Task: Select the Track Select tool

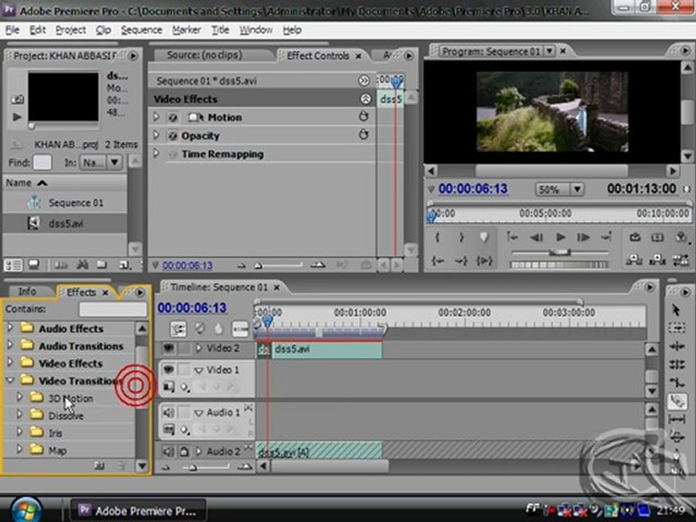Action: click(x=676, y=328)
